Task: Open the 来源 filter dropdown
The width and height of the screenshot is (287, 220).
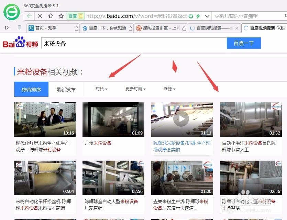Action: 169,89
